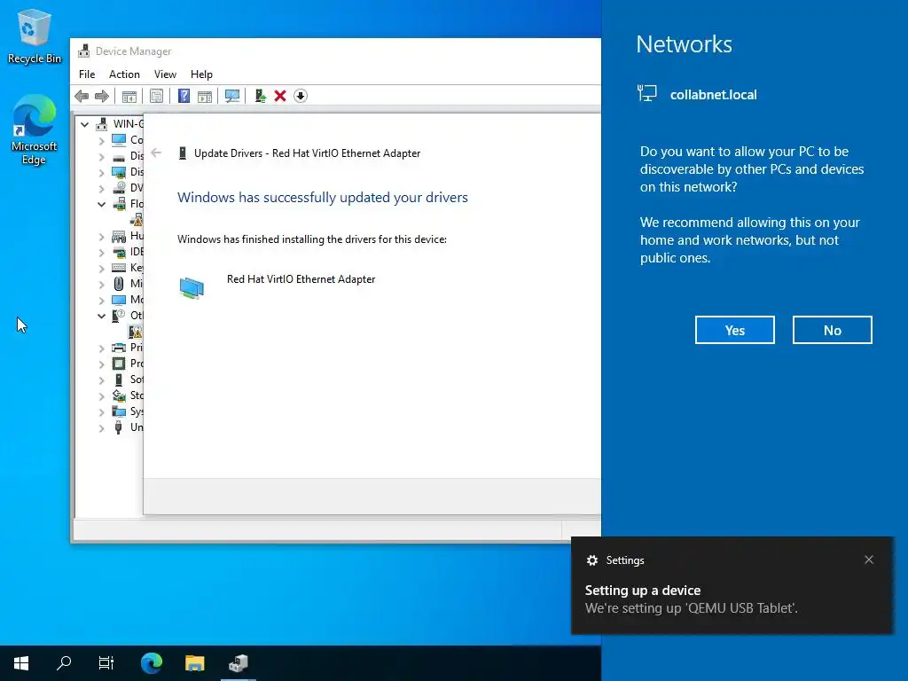Click the collabnet.local network entry
908x681 pixels.
(697, 94)
